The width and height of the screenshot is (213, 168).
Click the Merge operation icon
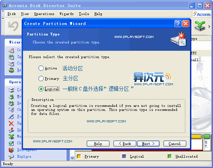pos(12,137)
